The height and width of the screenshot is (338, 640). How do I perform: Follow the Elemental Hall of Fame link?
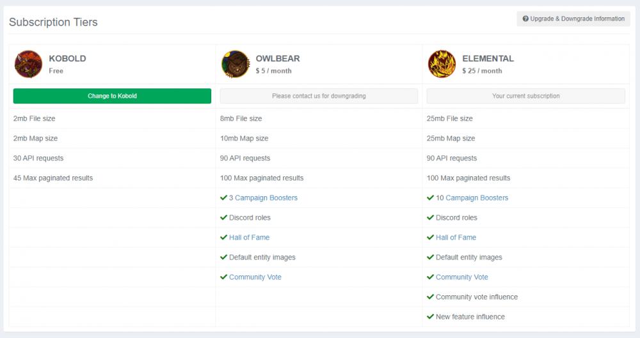456,238
